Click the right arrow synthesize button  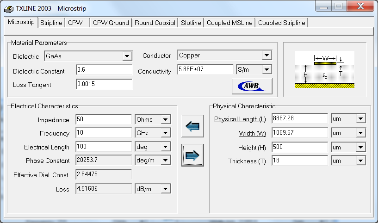point(192,155)
